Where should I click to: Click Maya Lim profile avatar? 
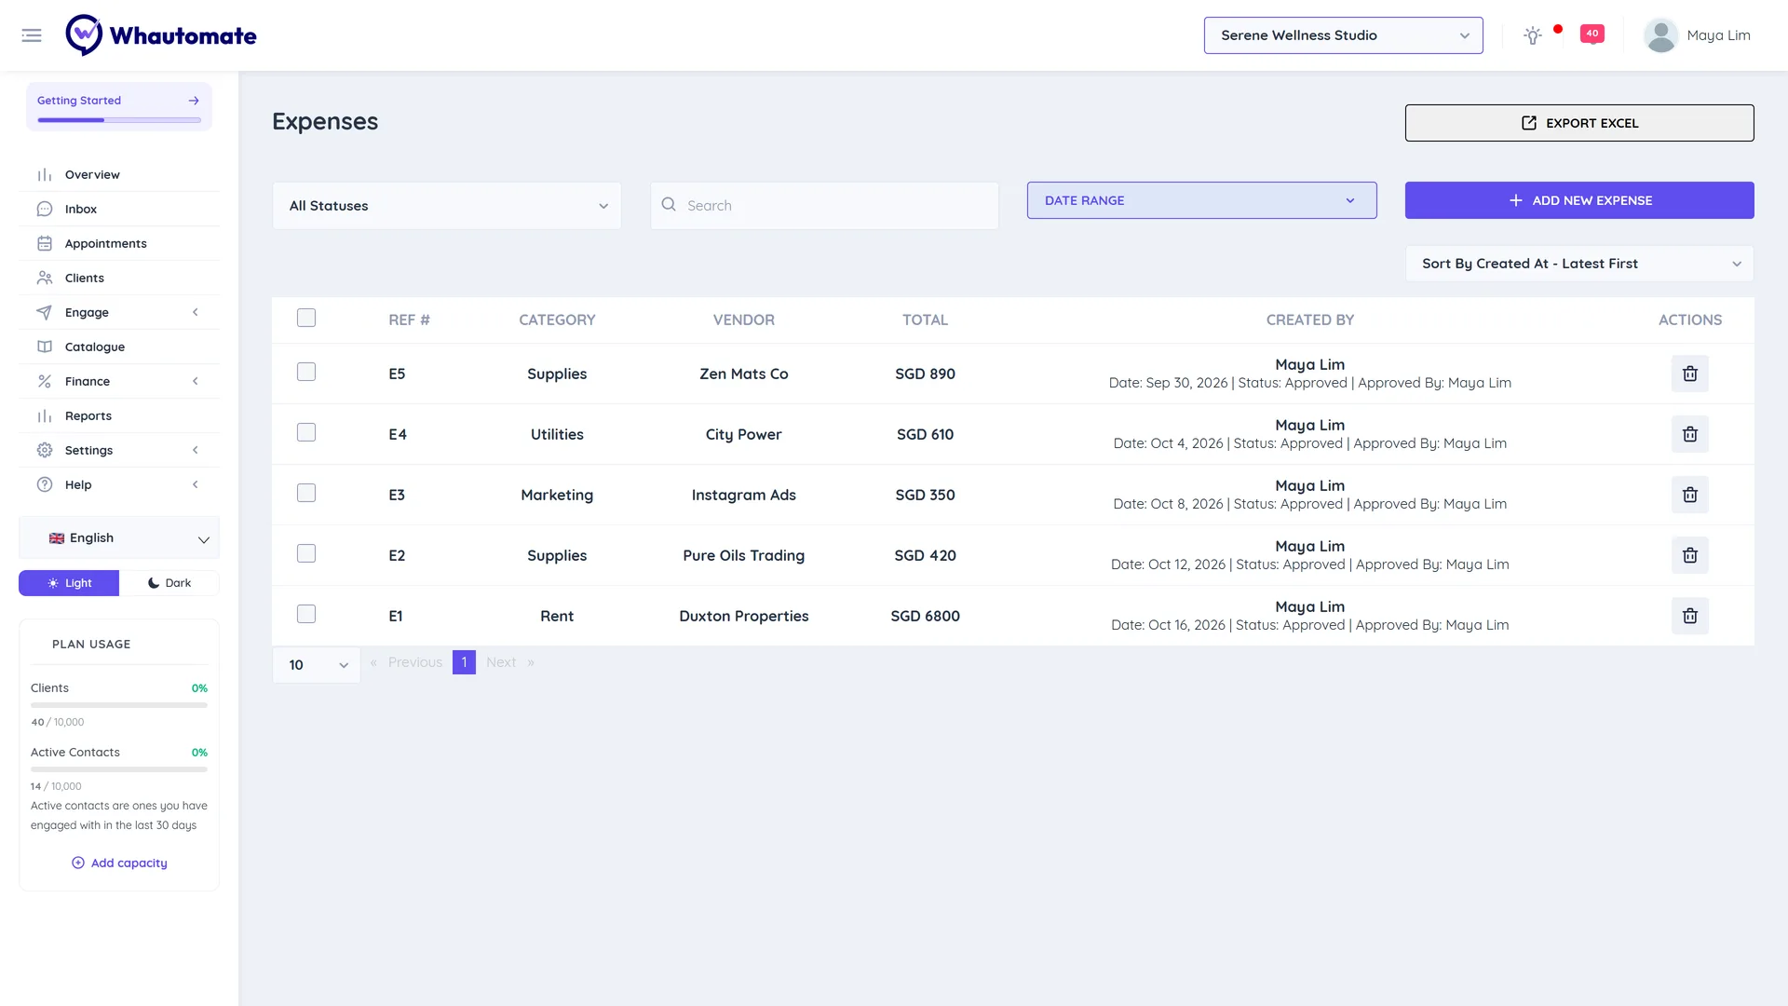1660,35
